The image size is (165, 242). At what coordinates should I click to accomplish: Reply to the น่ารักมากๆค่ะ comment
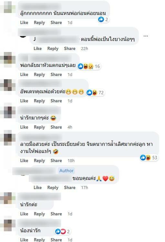tap(39, 127)
